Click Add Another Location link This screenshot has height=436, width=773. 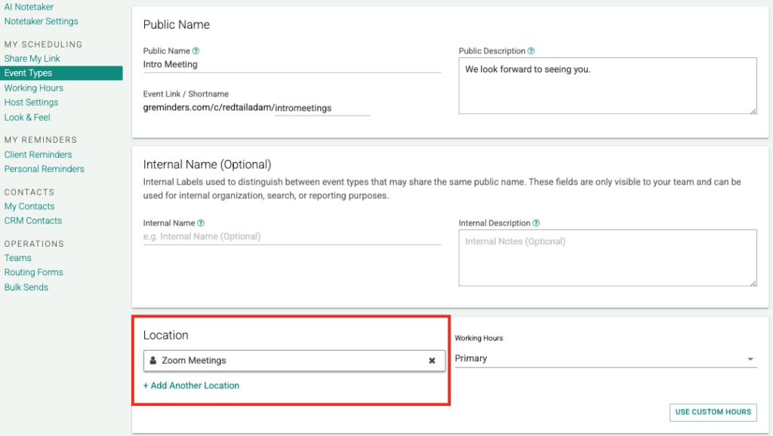(191, 385)
